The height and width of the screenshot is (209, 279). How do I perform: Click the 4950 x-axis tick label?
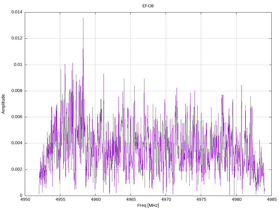tap(25, 199)
